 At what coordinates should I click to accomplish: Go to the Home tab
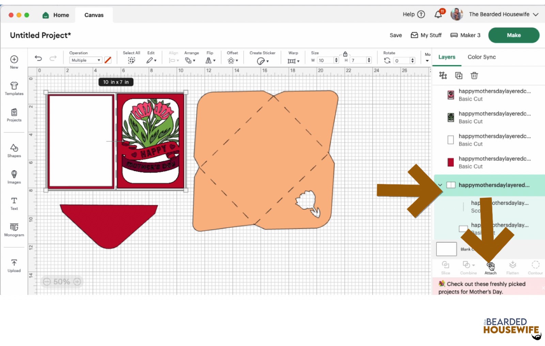pos(56,15)
